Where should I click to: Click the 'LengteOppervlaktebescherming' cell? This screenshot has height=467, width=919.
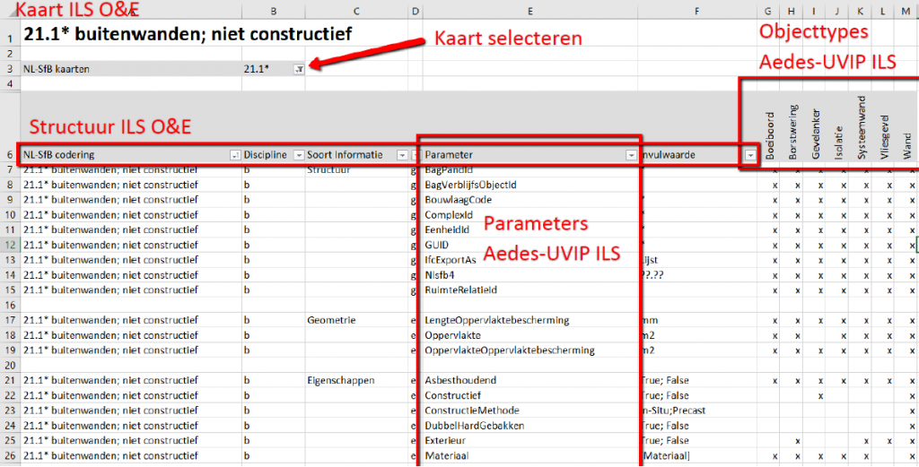[x=530, y=320]
